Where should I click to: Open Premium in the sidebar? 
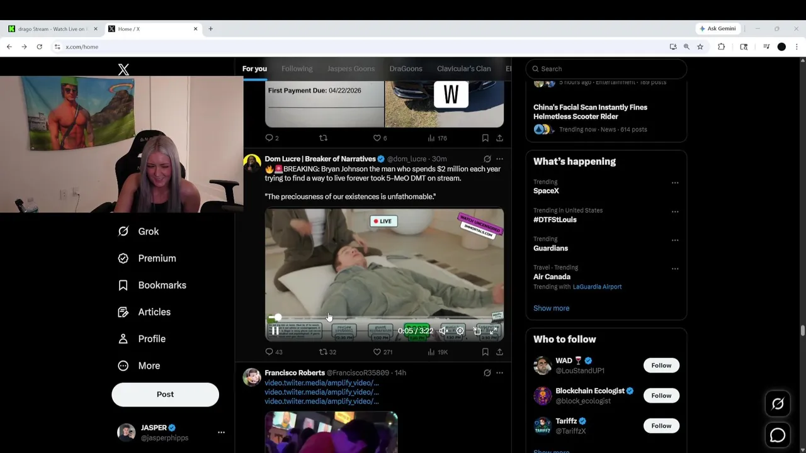click(147, 259)
